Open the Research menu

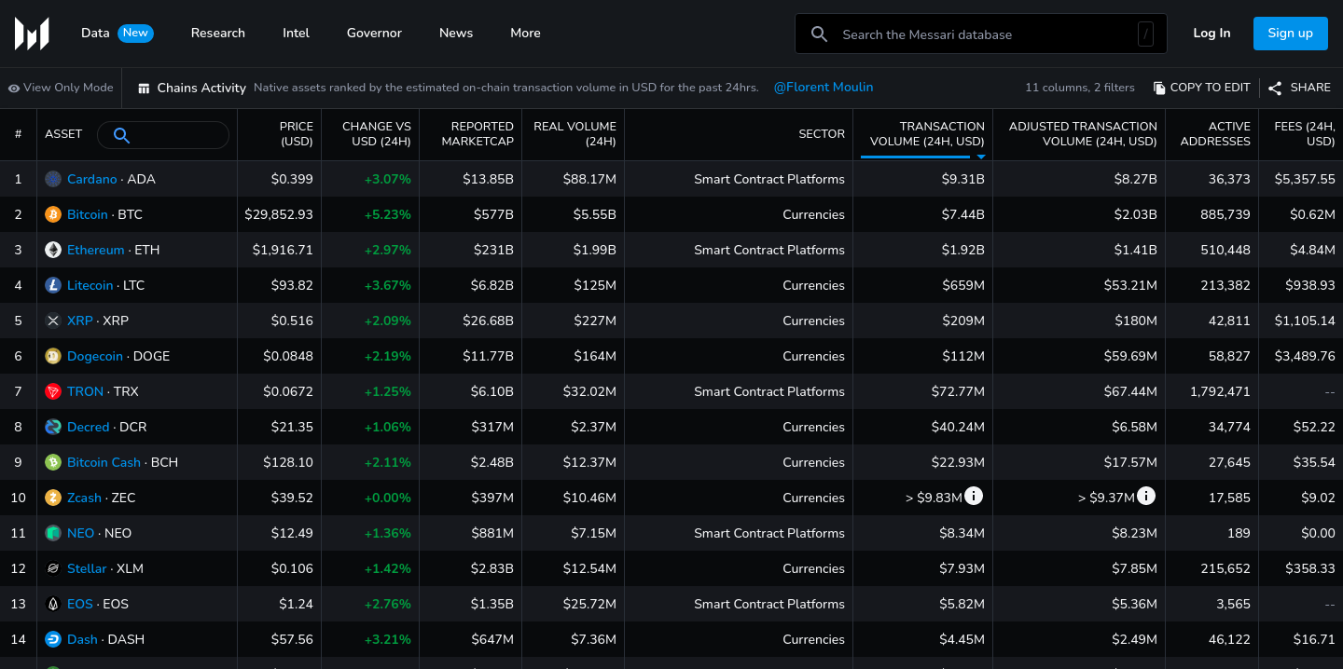218,33
